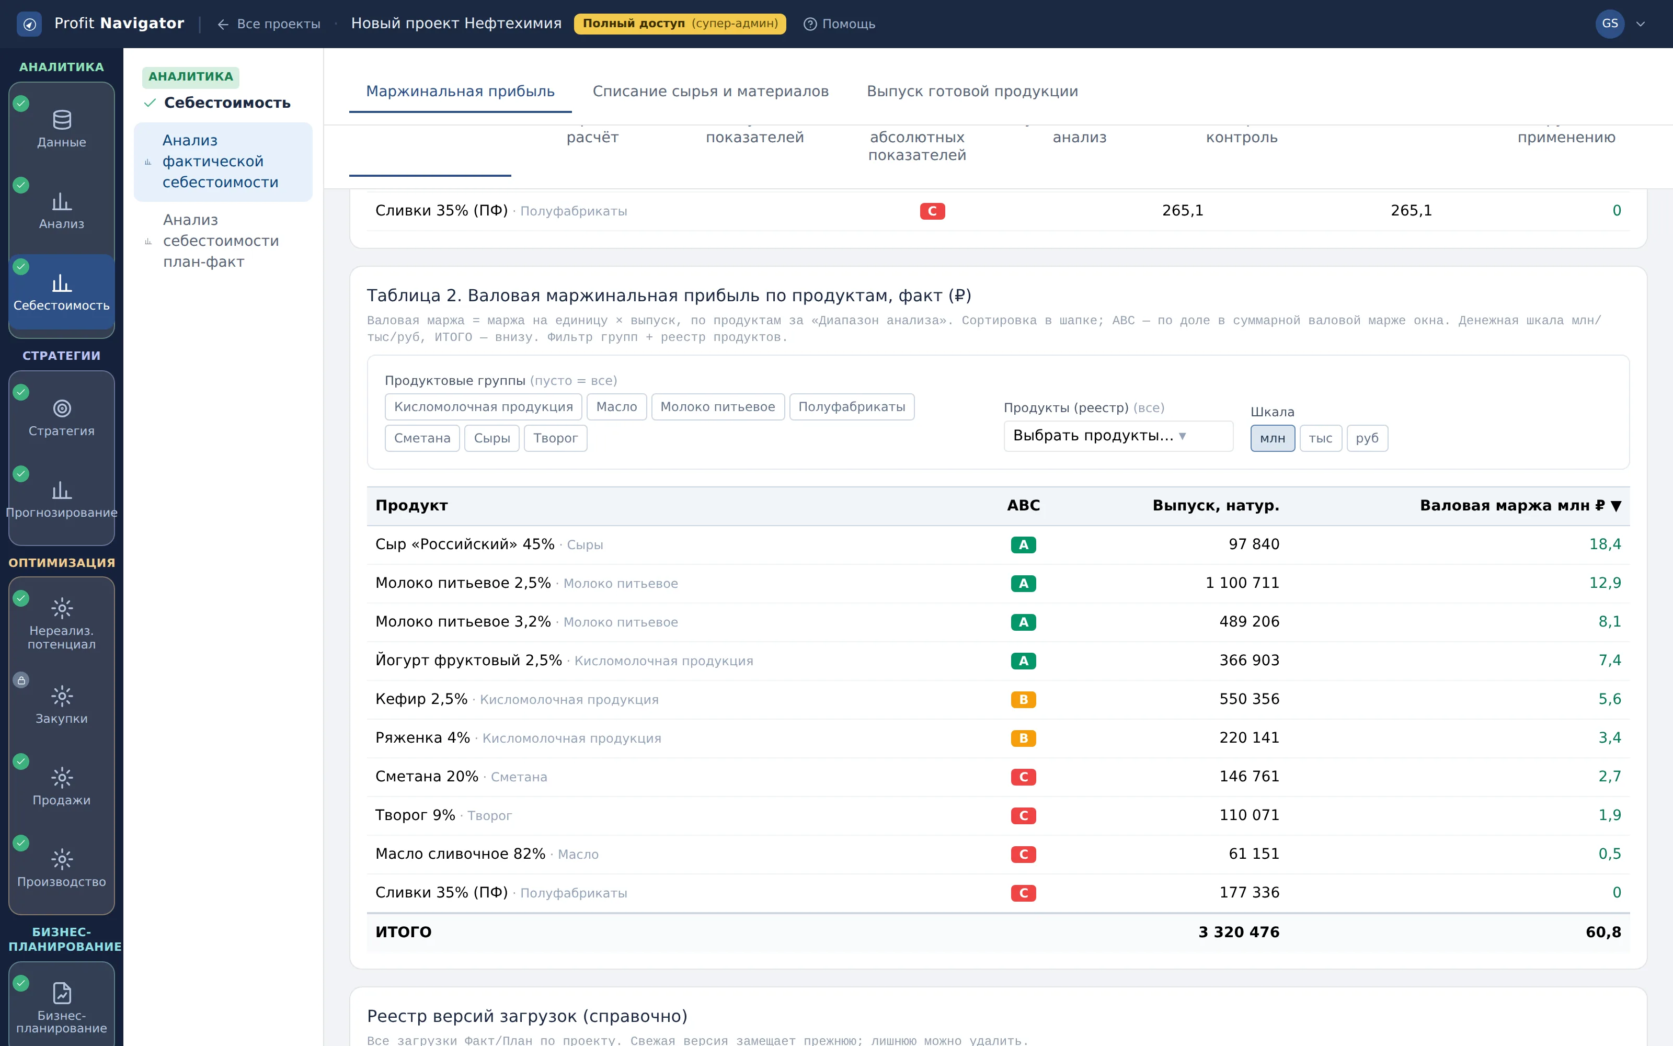The image size is (1673, 1046).
Task: Open the Данные database icon
Action: (62, 120)
